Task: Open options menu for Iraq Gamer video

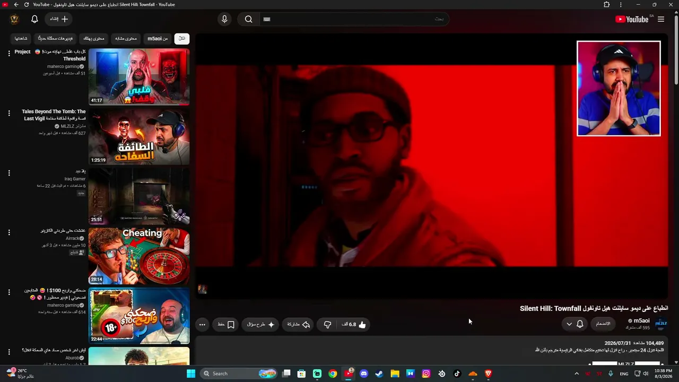Action: [9, 172]
